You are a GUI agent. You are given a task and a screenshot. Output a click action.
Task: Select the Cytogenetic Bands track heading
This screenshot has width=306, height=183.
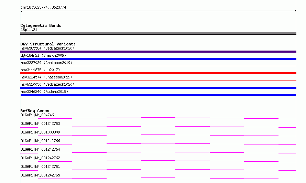[41, 25]
